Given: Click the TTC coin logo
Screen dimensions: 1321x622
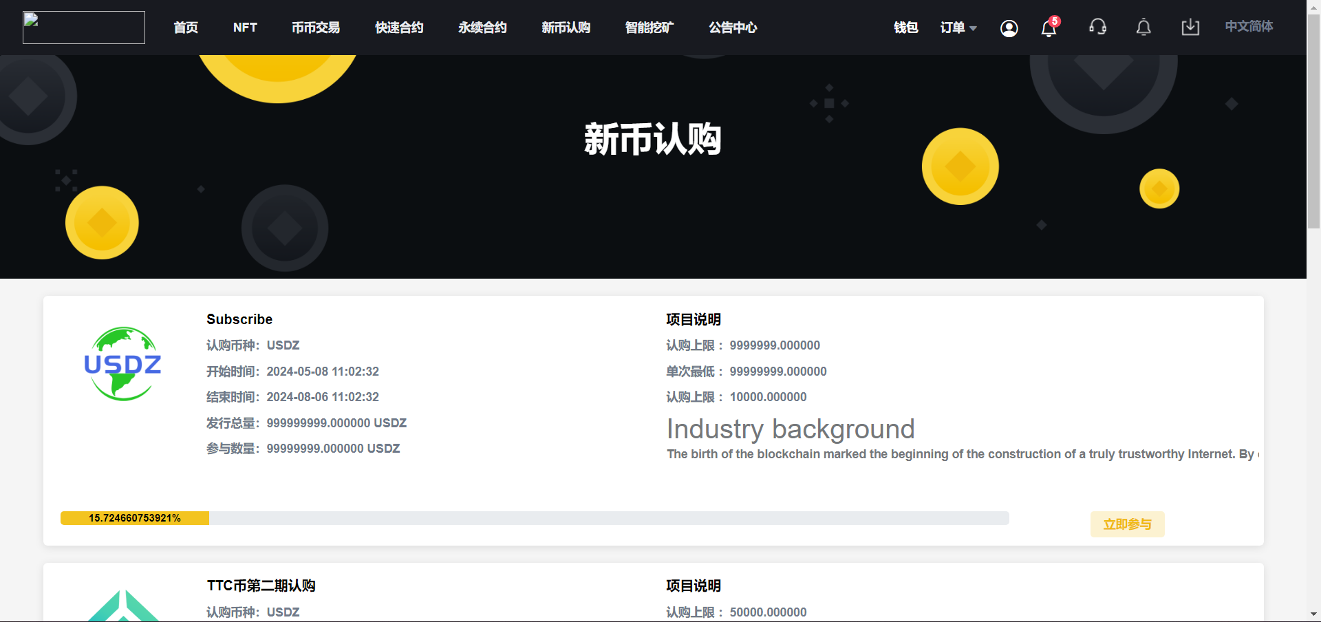Looking at the screenshot, I should click(123, 607).
